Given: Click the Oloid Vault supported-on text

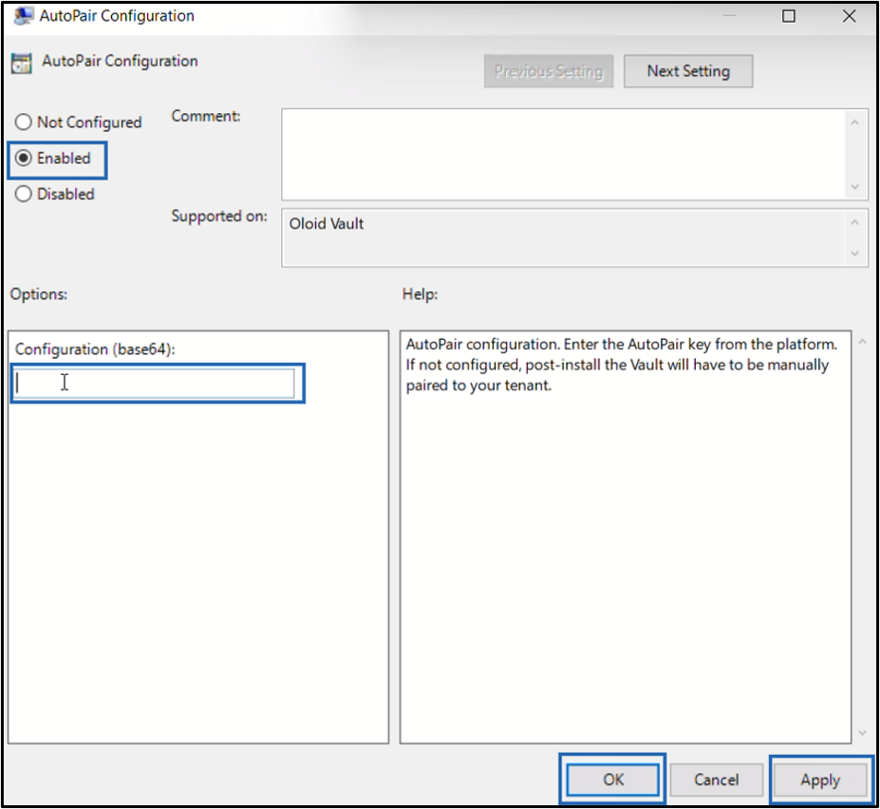Looking at the screenshot, I should coord(327,223).
